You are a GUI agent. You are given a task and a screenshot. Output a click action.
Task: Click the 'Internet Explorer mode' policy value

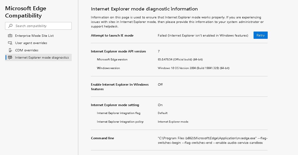click(x=173, y=122)
